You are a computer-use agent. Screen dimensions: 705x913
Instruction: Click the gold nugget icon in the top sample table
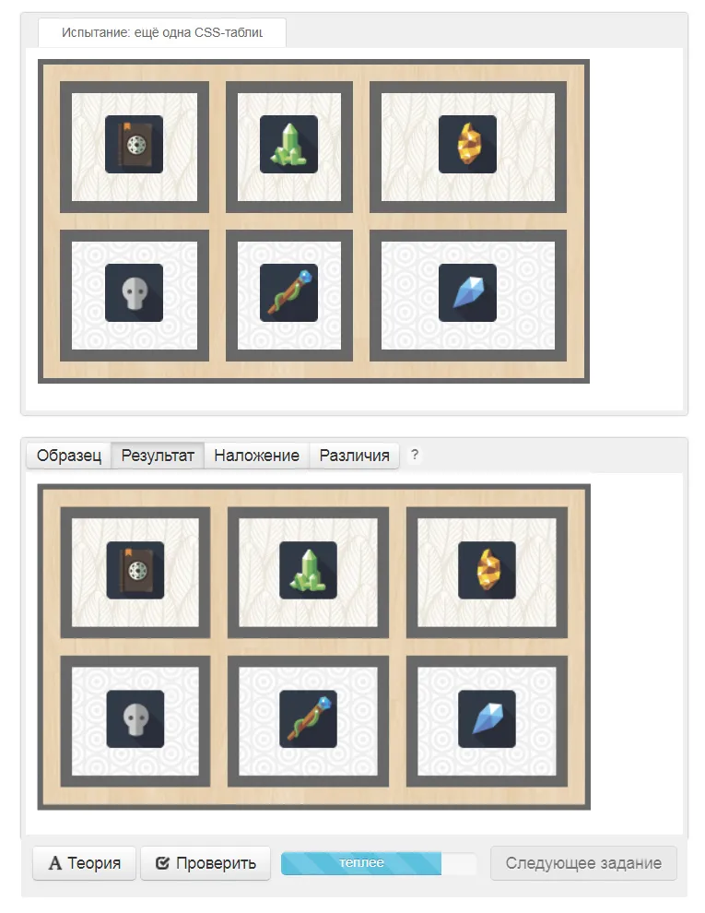coord(467,144)
